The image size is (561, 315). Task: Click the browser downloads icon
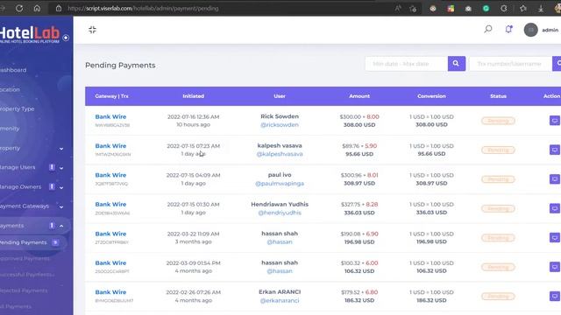tap(541, 8)
